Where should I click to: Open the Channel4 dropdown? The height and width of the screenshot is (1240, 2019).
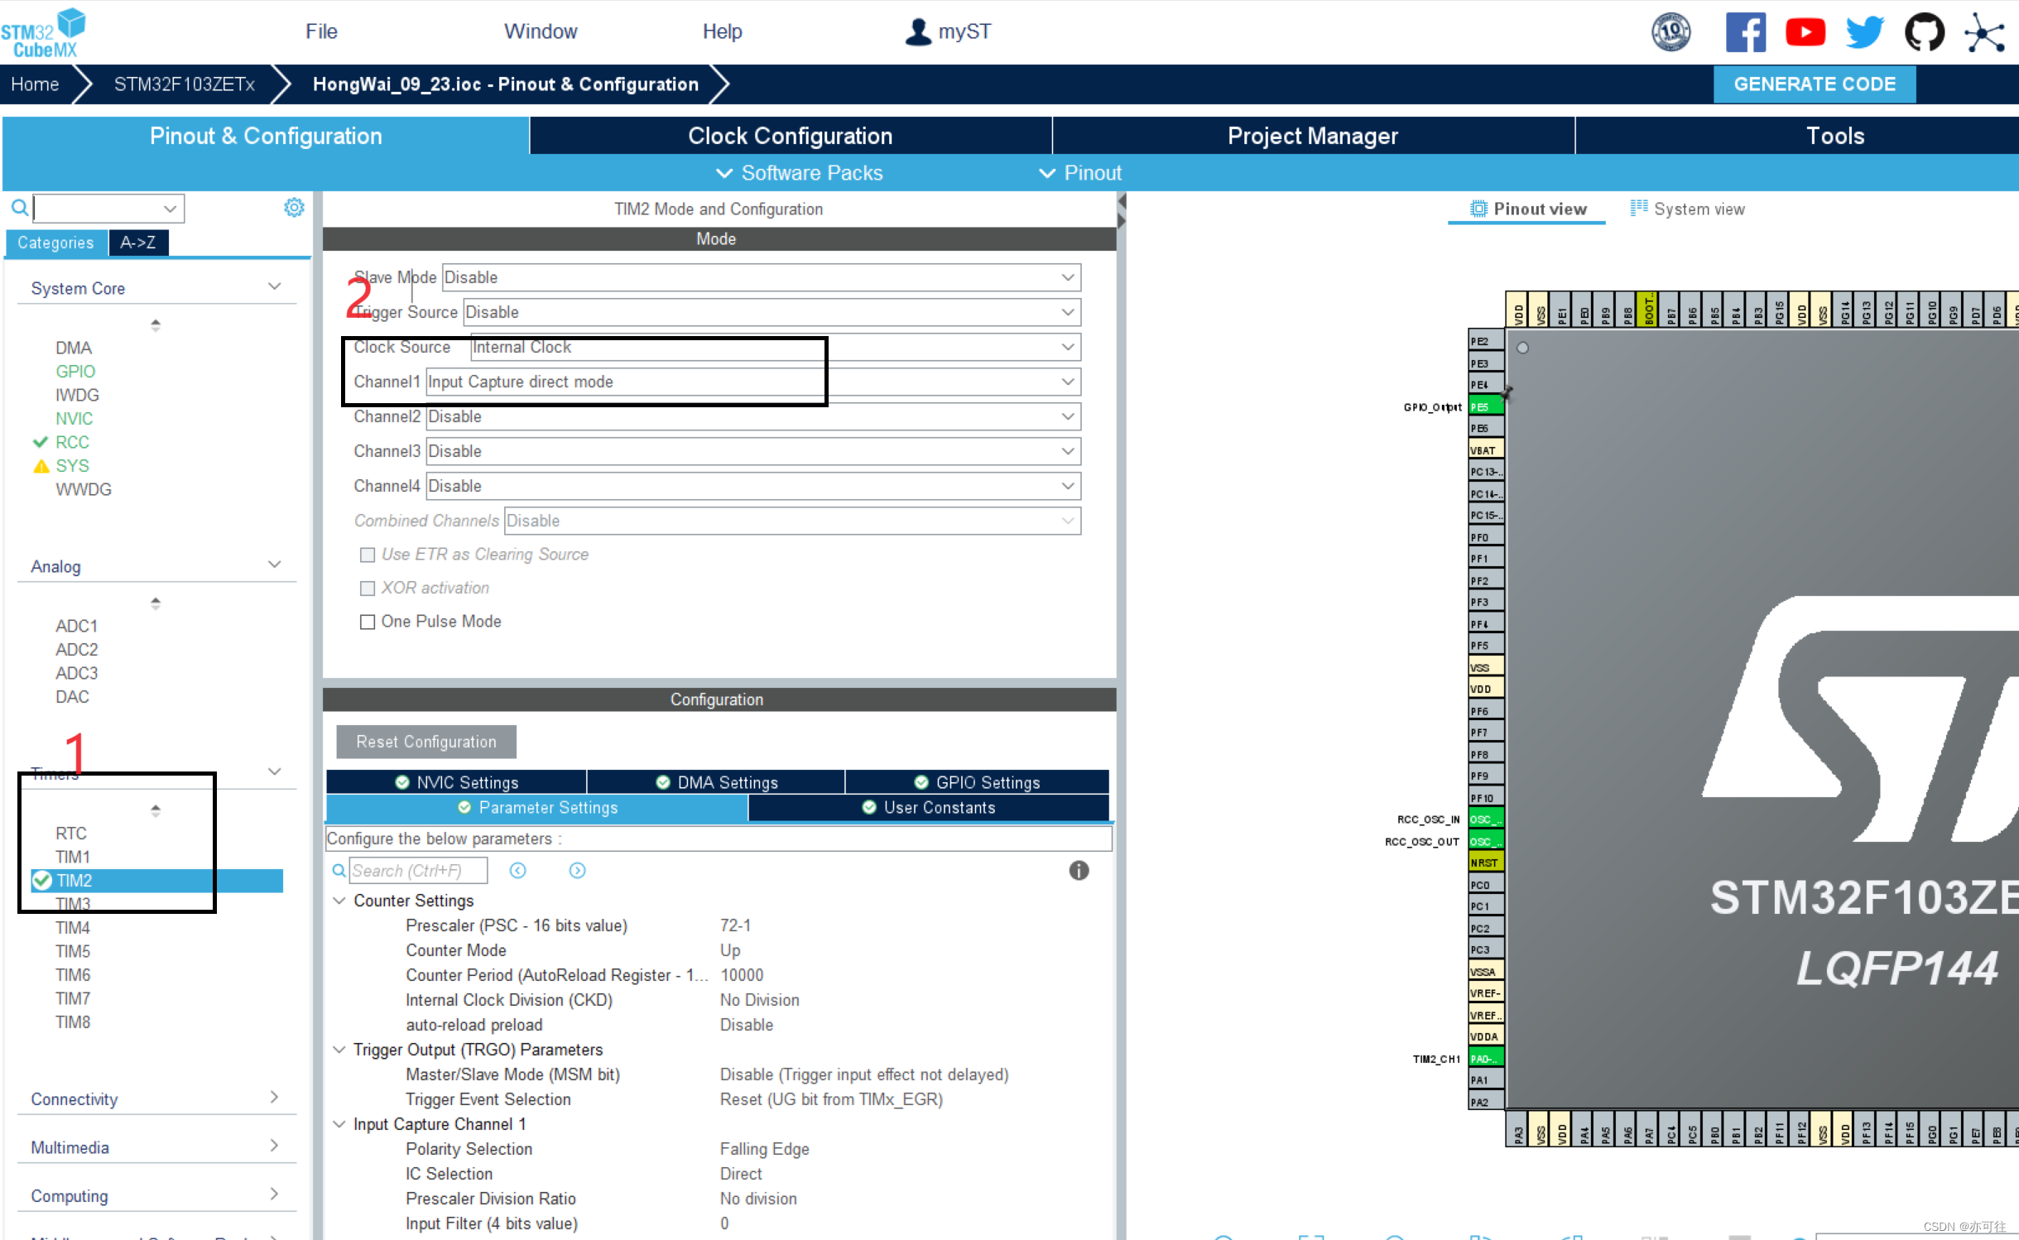click(753, 486)
